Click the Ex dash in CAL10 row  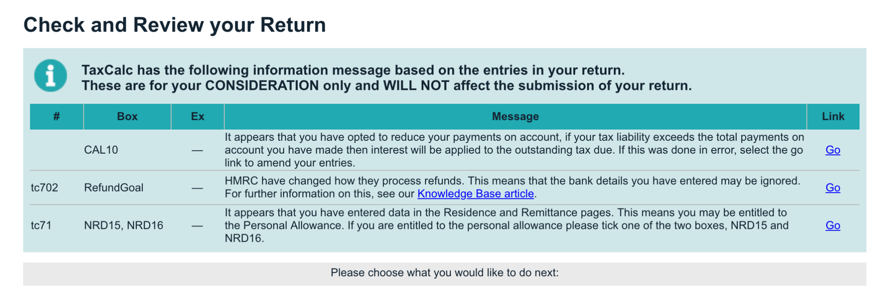[x=197, y=150]
